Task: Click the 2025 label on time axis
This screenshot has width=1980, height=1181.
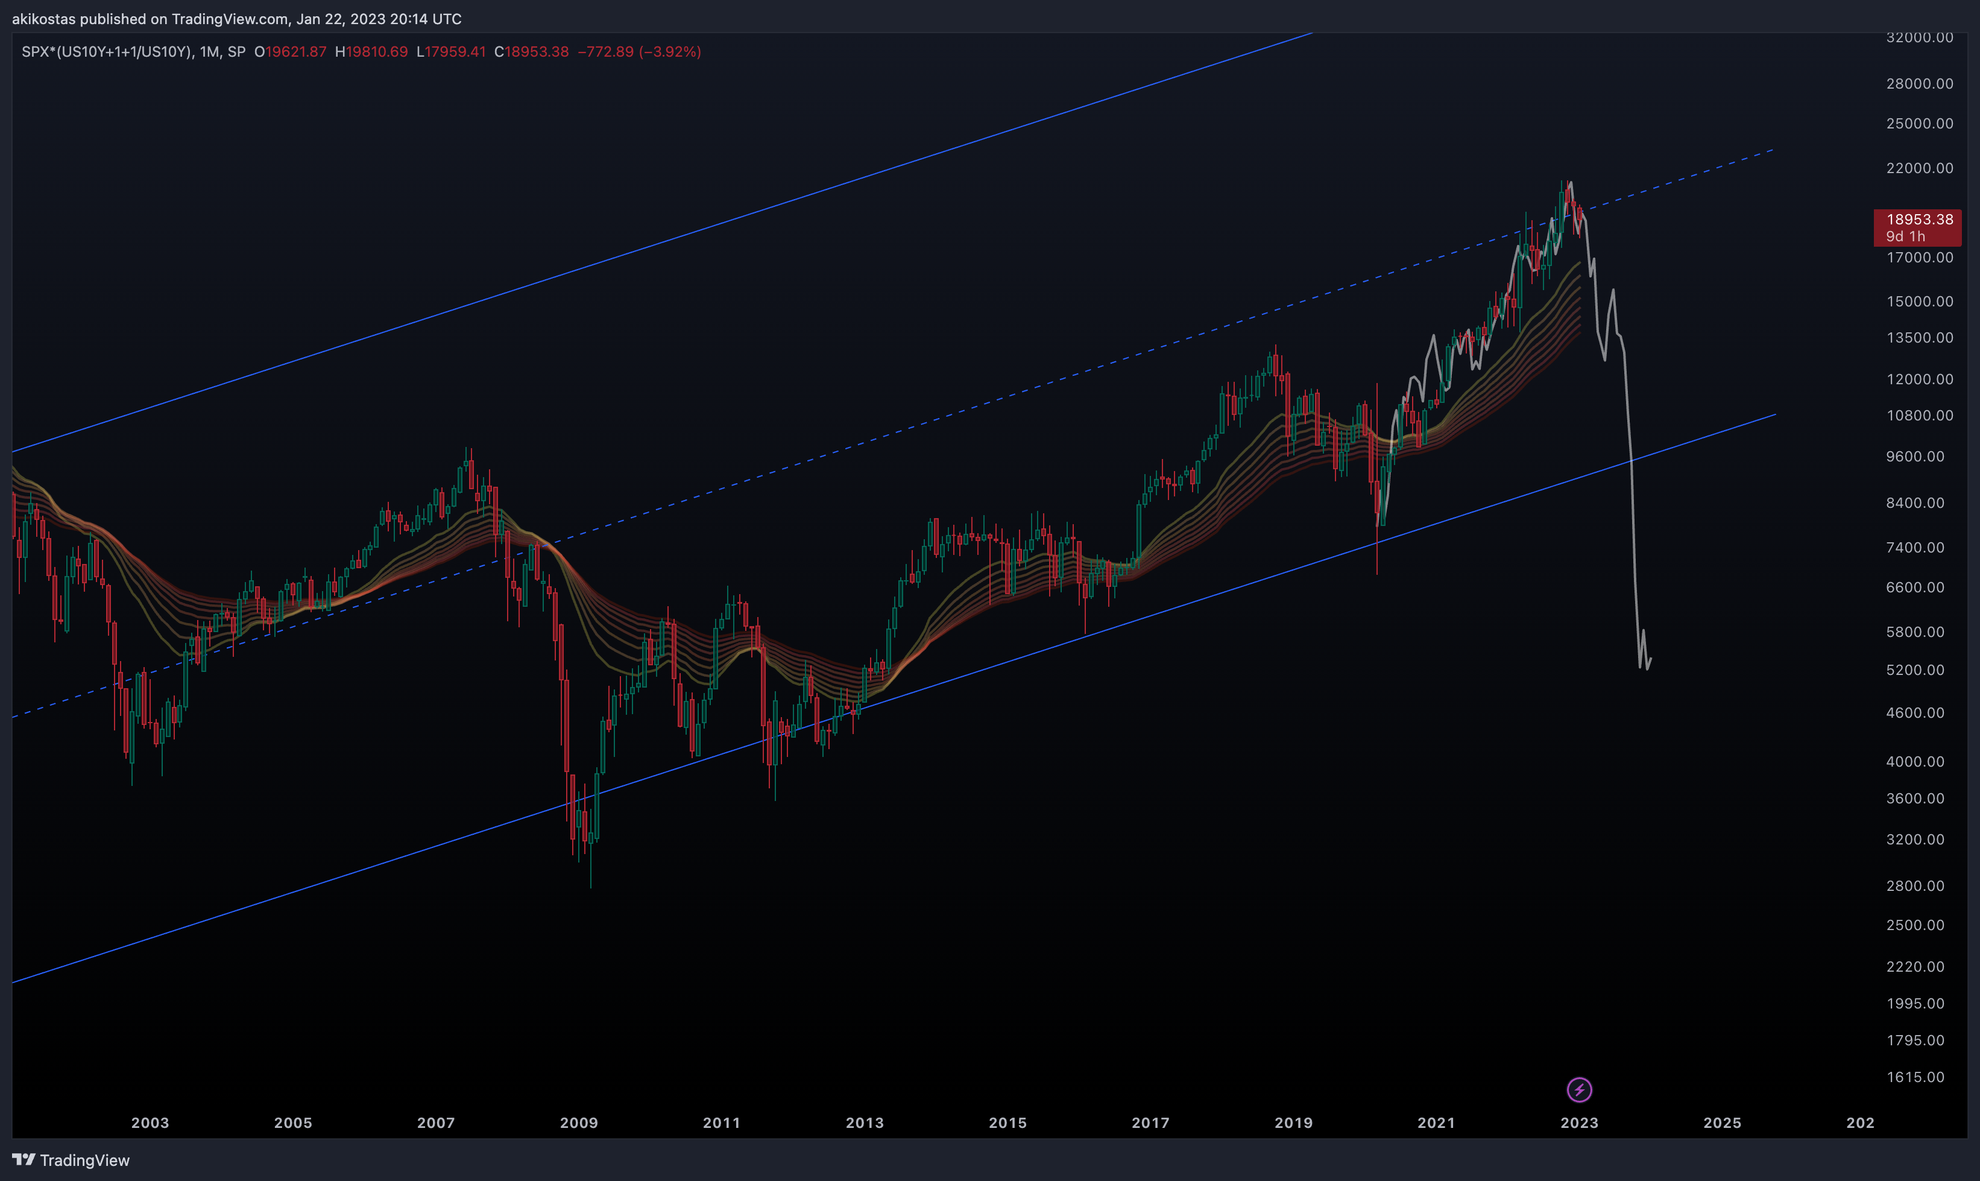Action: pyautogui.click(x=1723, y=1123)
